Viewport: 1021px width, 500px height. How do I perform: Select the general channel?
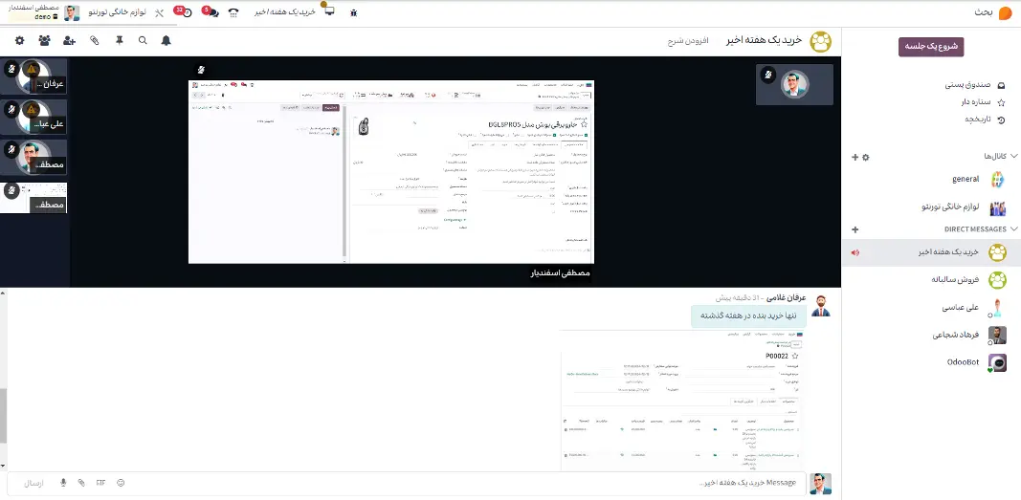[966, 180]
